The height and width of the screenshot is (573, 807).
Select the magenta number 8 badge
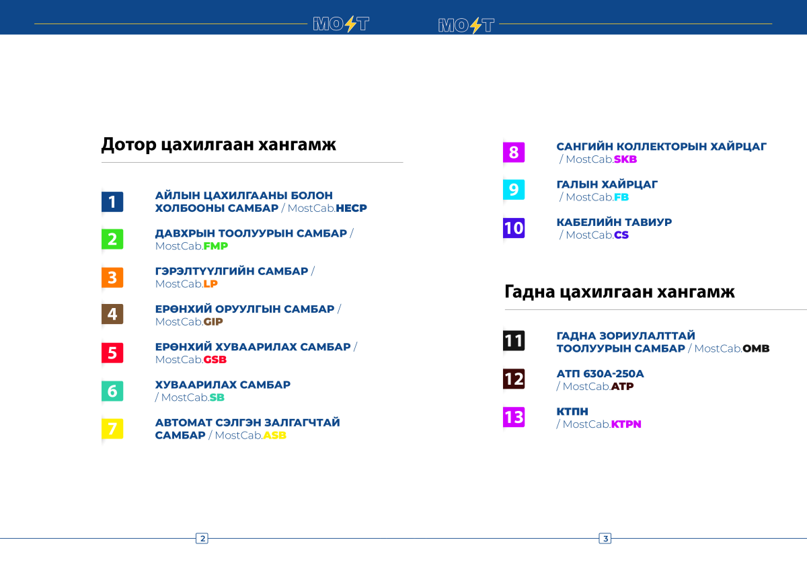point(514,153)
